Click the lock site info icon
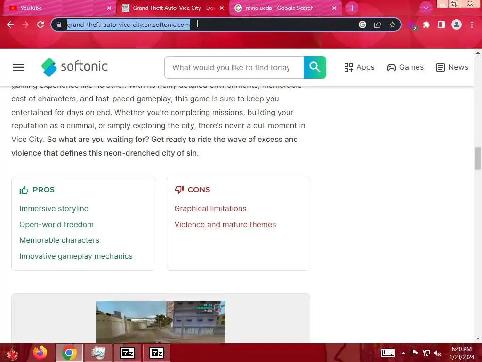This screenshot has width=482, height=362. tap(59, 25)
